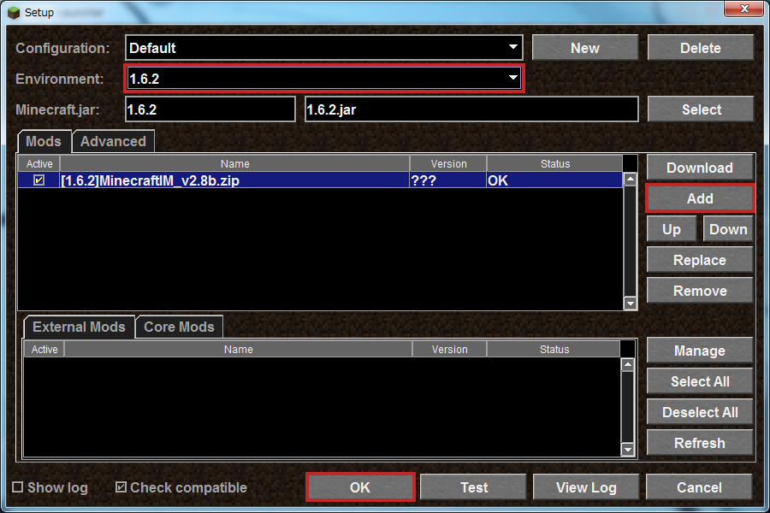770x513 pixels.
Task: Click the Active column header in Mods table
Action: tap(39, 163)
